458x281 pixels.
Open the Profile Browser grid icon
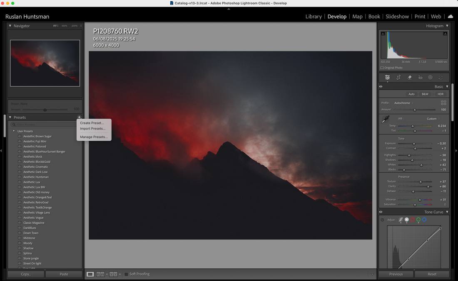[x=443, y=103]
